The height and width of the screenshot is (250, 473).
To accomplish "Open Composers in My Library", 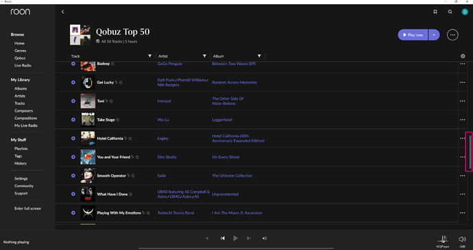I will (x=23, y=111).
